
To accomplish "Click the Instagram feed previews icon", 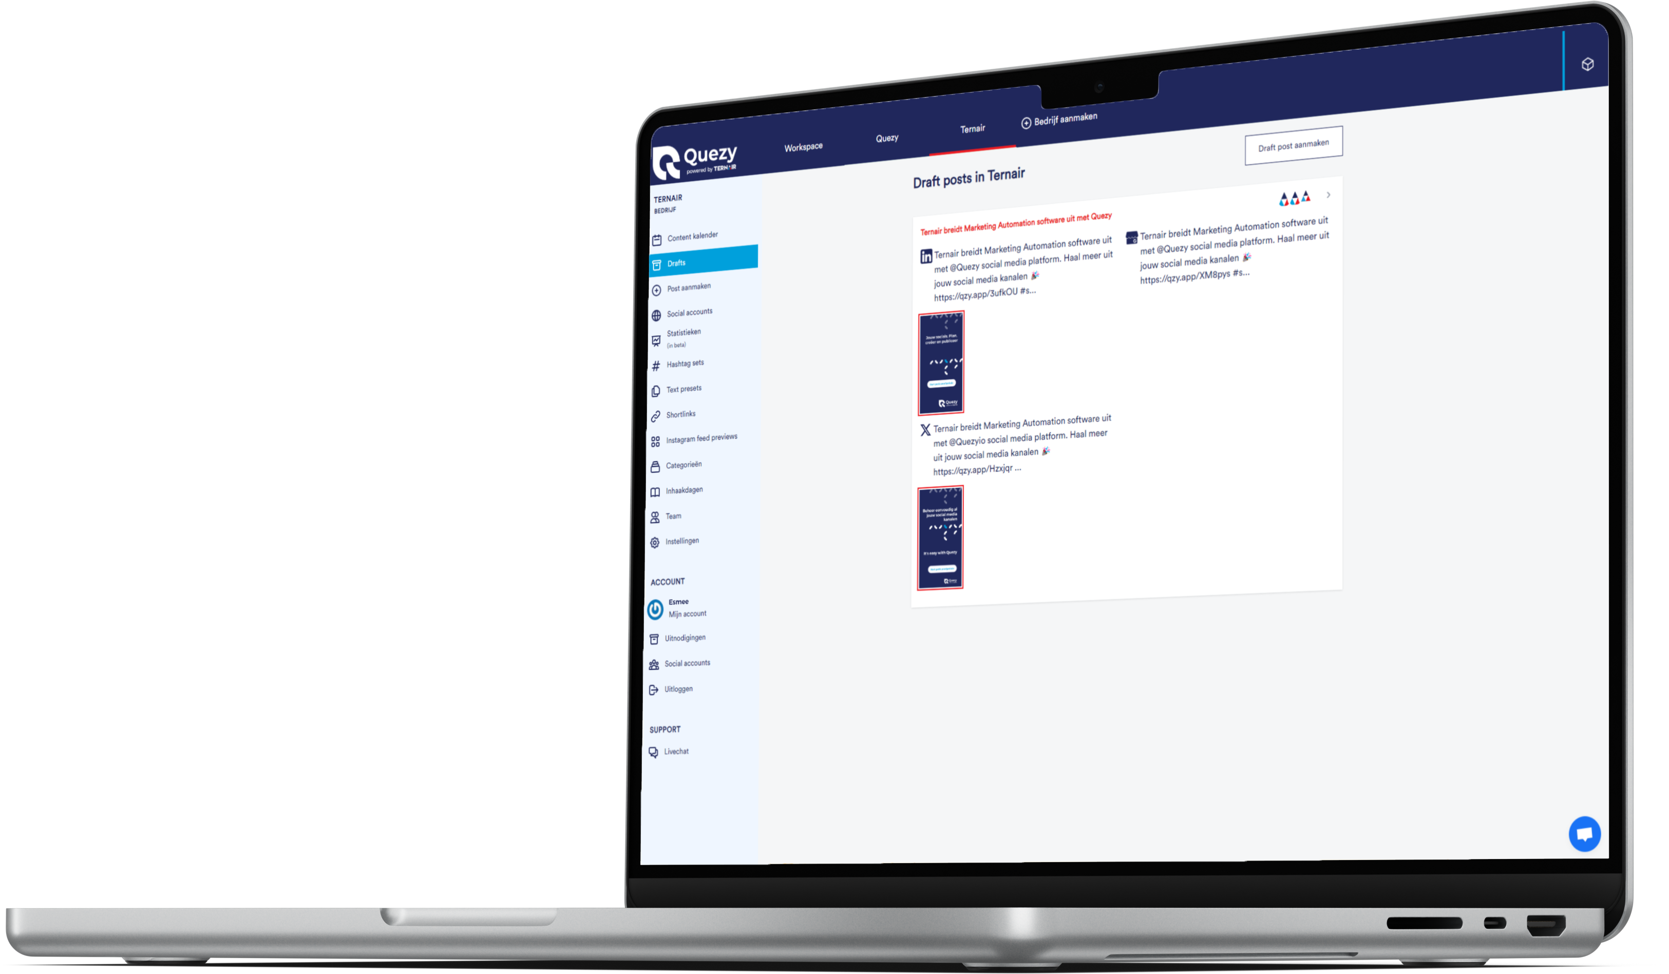I will tap(655, 440).
